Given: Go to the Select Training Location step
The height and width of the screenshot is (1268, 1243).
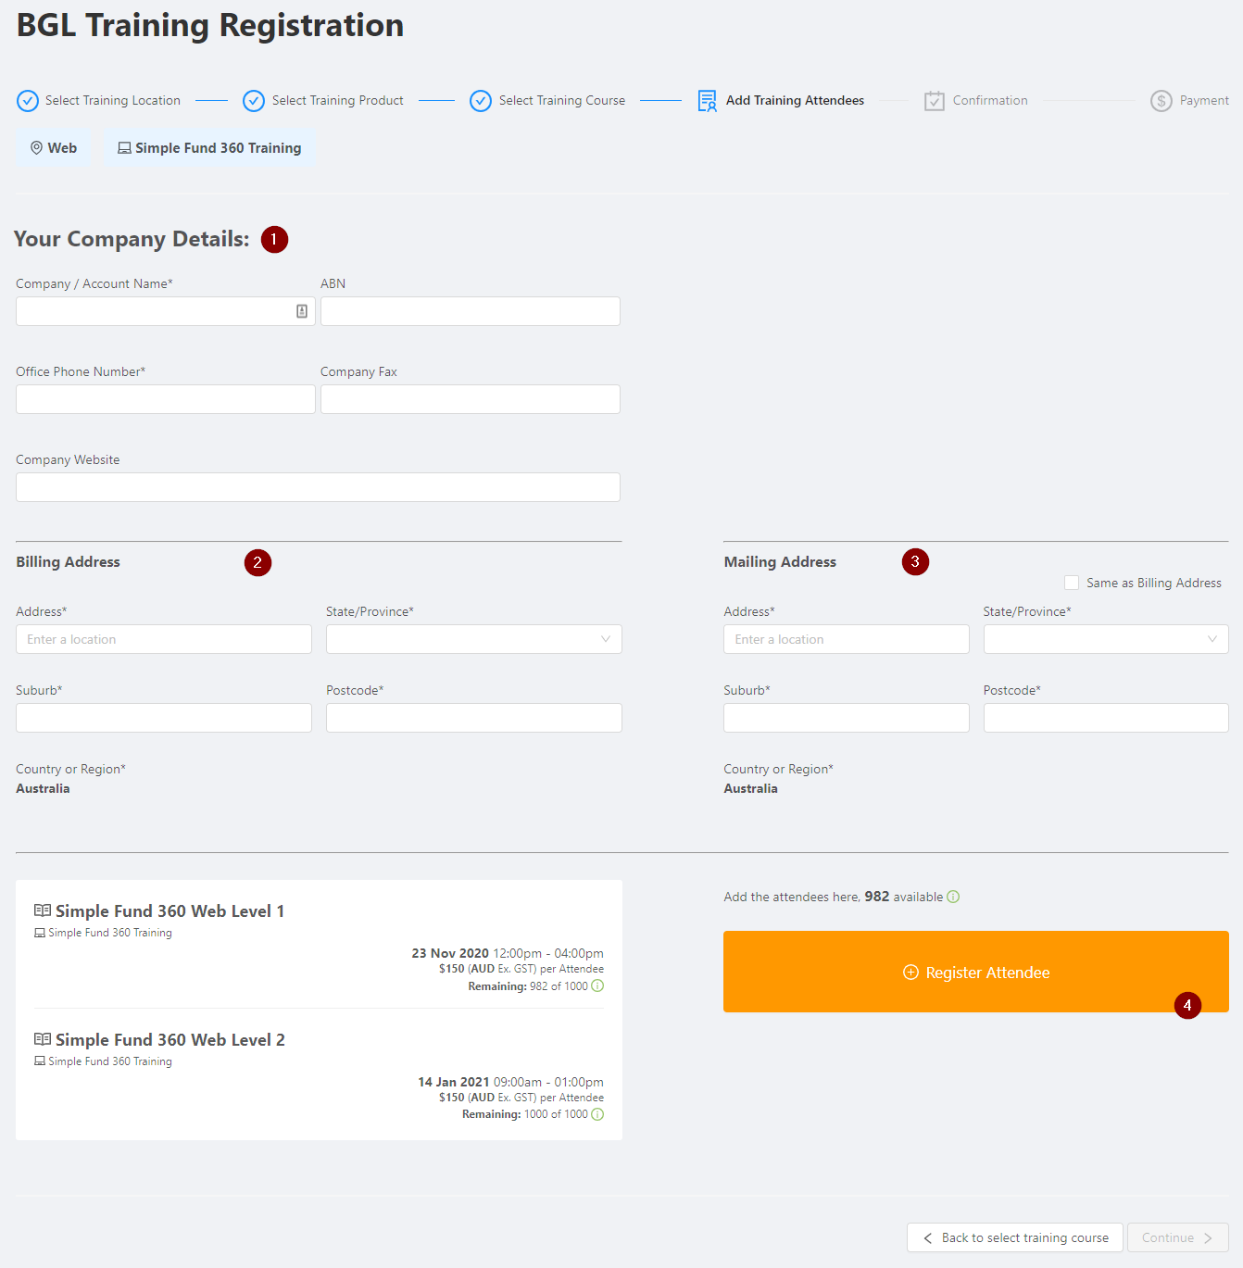Looking at the screenshot, I should (113, 101).
